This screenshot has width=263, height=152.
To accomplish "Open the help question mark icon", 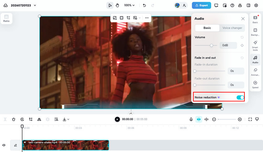I will pyautogui.click(x=232, y=5).
